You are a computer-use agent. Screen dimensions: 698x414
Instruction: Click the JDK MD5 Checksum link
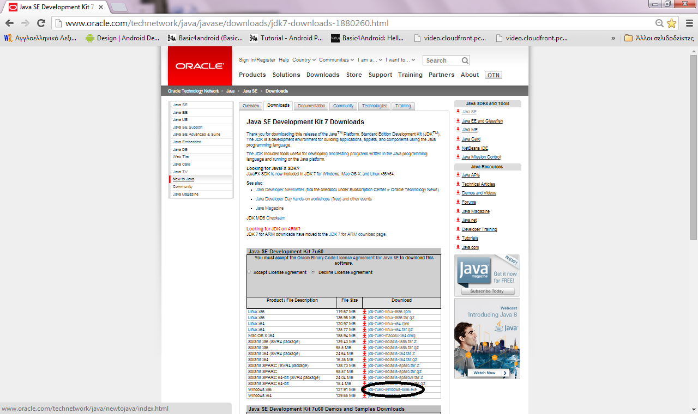pos(266,218)
